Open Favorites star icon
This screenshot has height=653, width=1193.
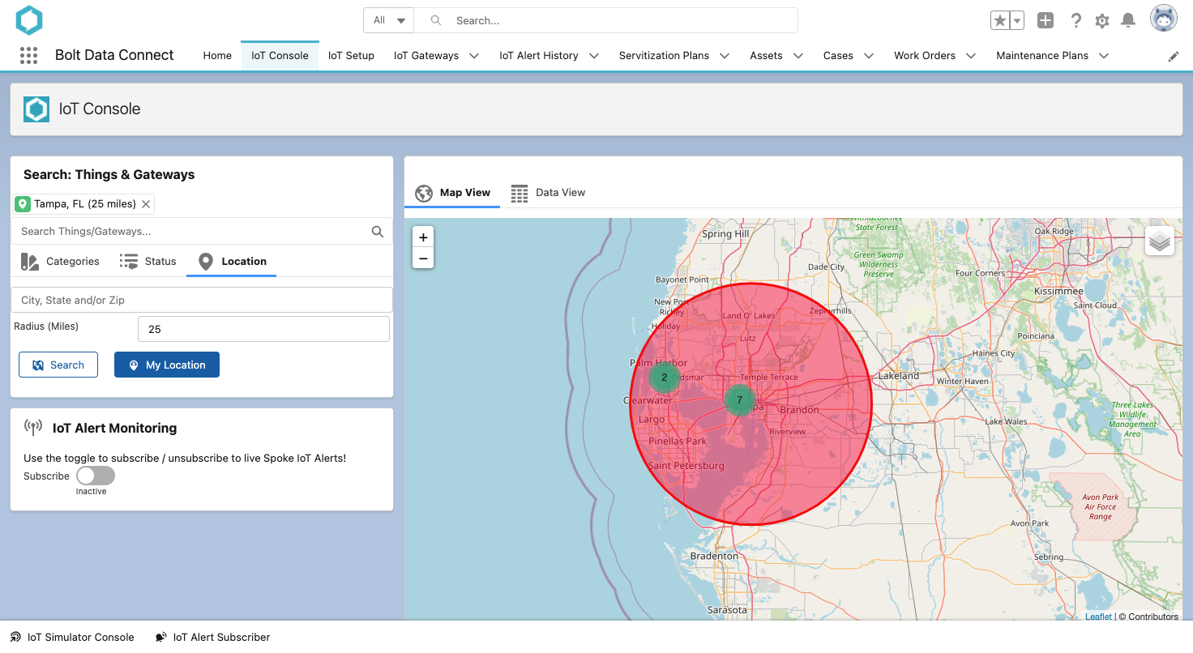pos(1000,20)
